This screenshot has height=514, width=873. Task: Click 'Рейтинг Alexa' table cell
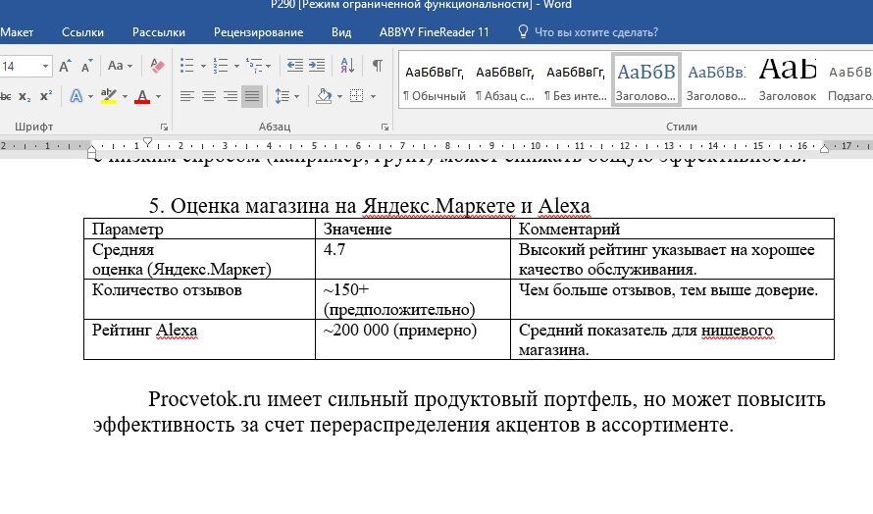coord(199,339)
